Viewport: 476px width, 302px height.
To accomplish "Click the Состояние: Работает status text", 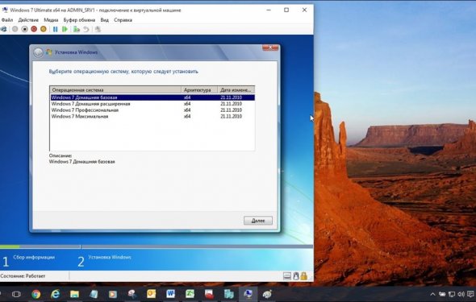I will pyautogui.click(x=23, y=276).
